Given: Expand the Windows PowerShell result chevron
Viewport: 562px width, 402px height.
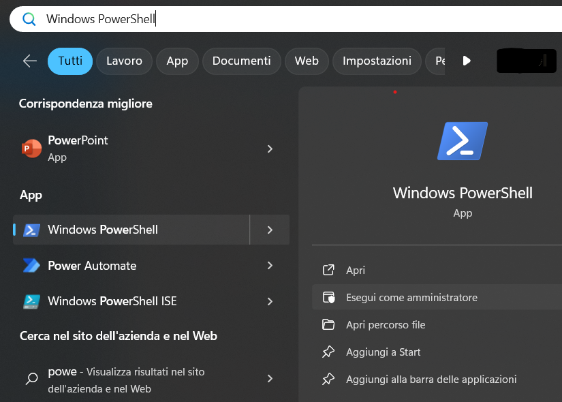Looking at the screenshot, I should pyautogui.click(x=270, y=230).
